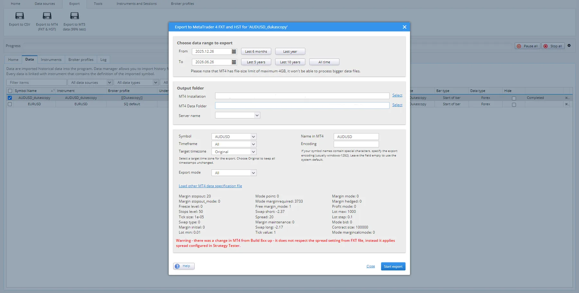Open the top Home menu tab
Screen dimensions: 579x293
(x=15, y=4)
